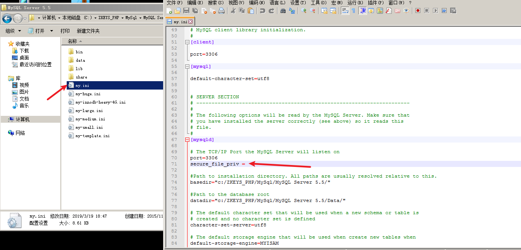
Task: Collapse the [mysqld] section fold marker
Action: [187, 139]
